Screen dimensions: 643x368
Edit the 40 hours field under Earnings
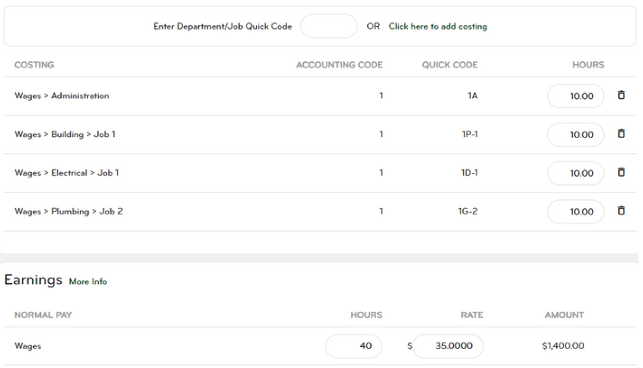pyautogui.click(x=354, y=346)
